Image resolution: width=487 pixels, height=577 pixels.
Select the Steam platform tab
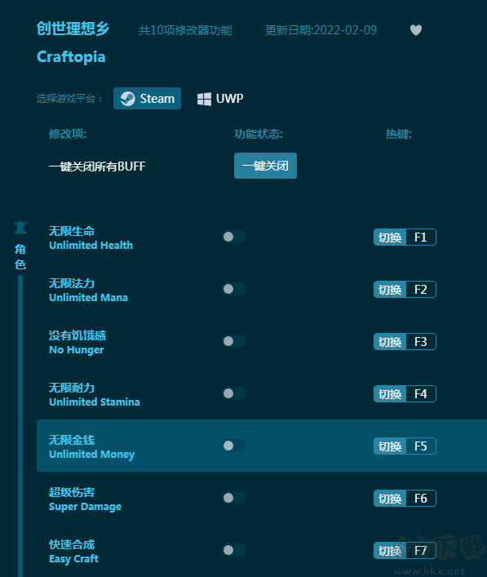pyautogui.click(x=147, y=98)
